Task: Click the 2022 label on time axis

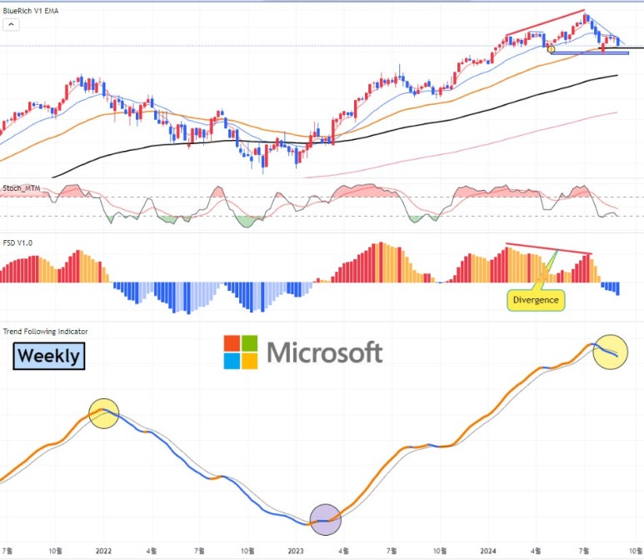Action: (x=103, y=551)
